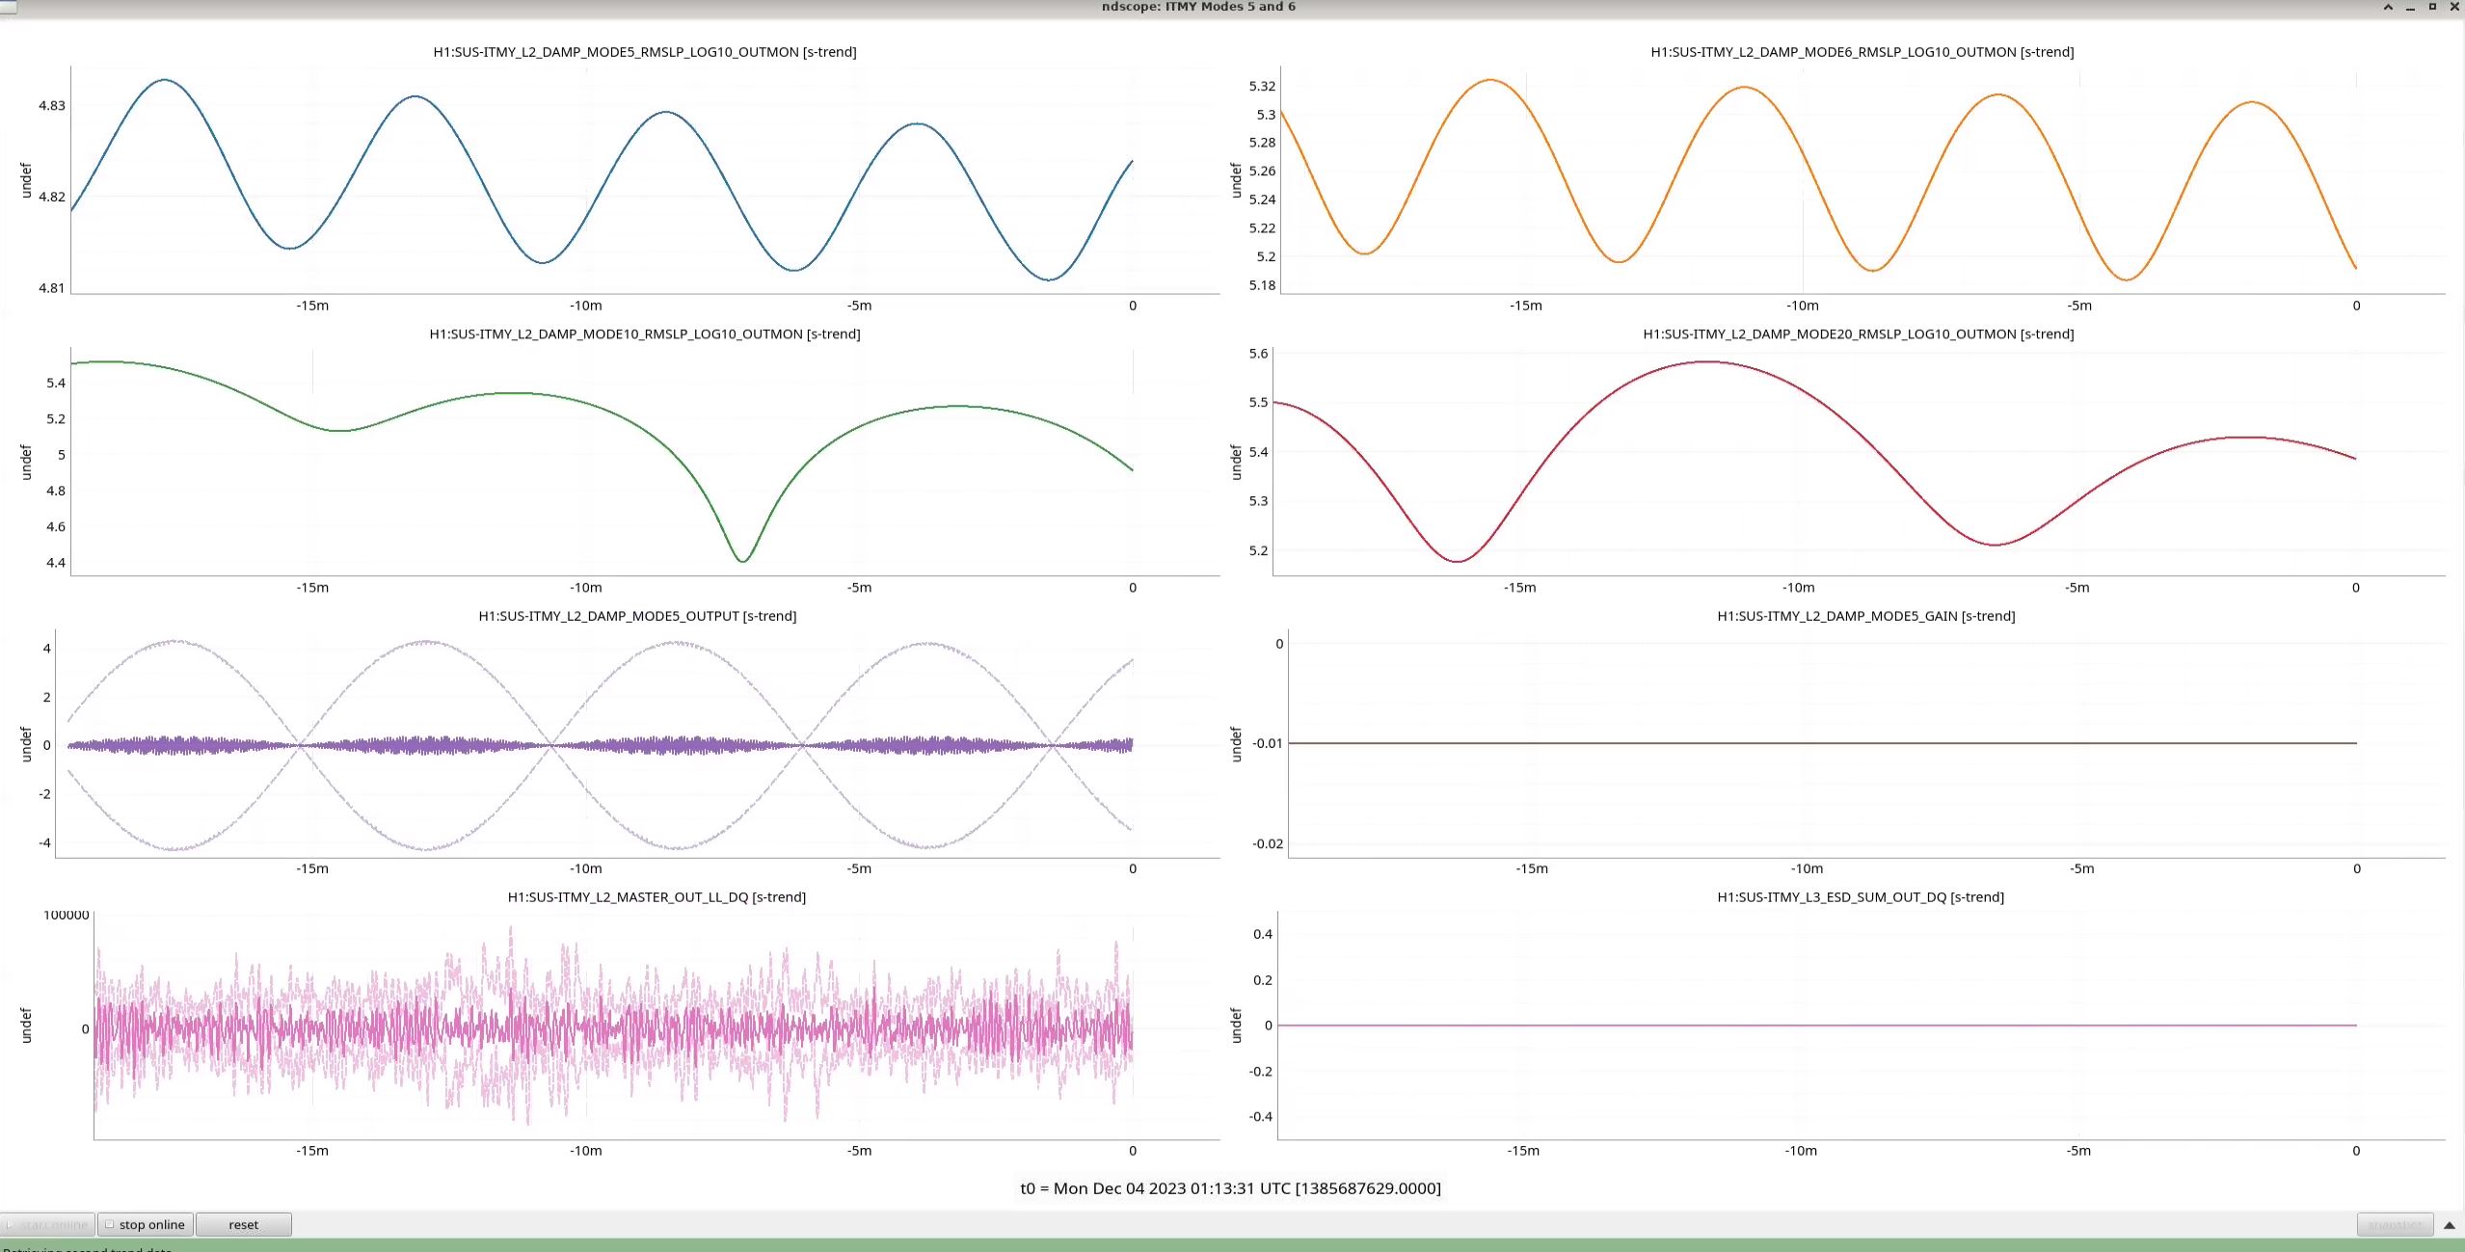Click the DAMP_MODE5_GAIN plot title

tap(1865, 616)
